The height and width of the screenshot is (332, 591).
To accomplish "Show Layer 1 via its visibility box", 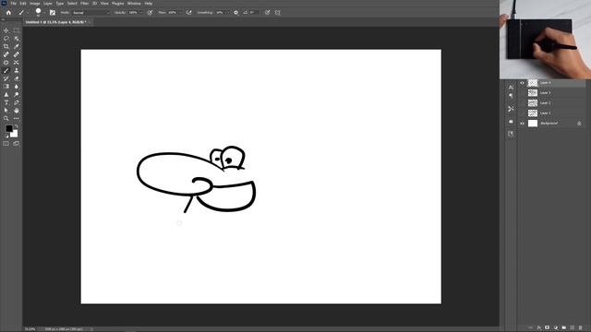I will coord(522,113).
